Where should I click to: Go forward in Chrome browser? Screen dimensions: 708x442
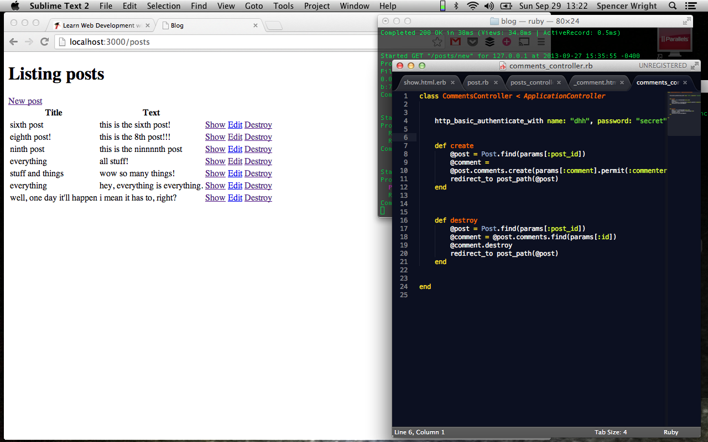[29, 42]
